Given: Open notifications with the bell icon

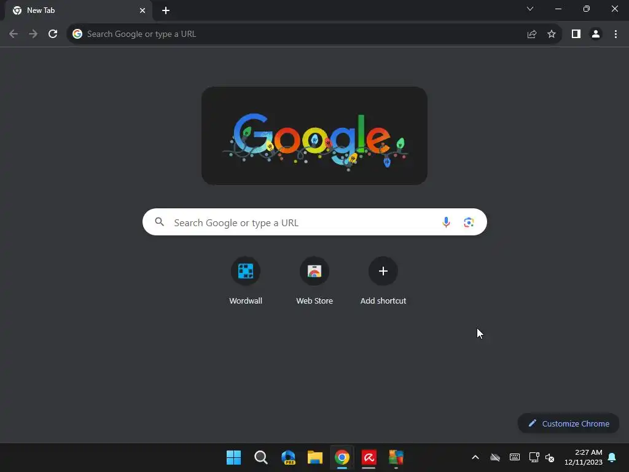Looking at the screenshot, I should (612, 457).
